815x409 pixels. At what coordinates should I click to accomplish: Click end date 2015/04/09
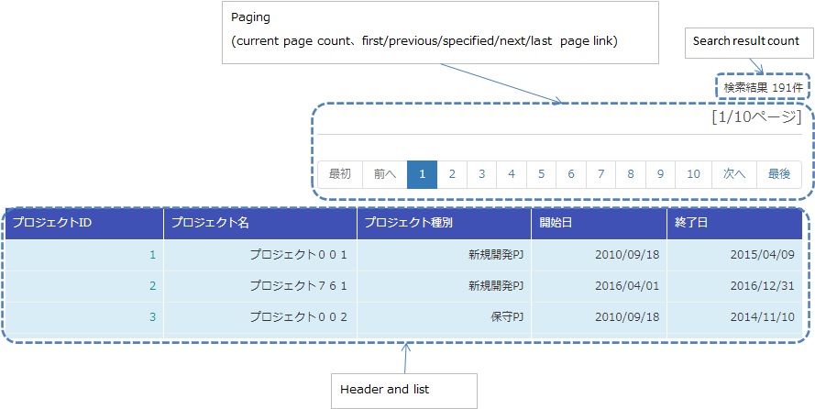tap(734, 255)
